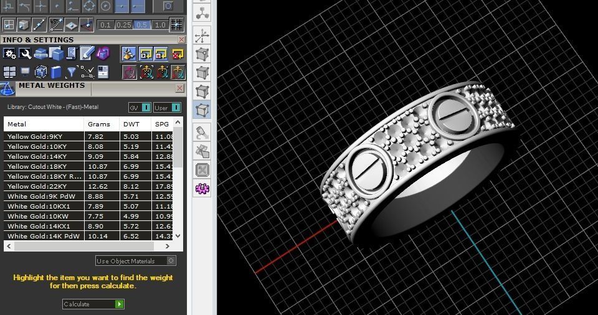Open the object properties cube-and-page icon
598x315 pixels.
tap(56, 54)
